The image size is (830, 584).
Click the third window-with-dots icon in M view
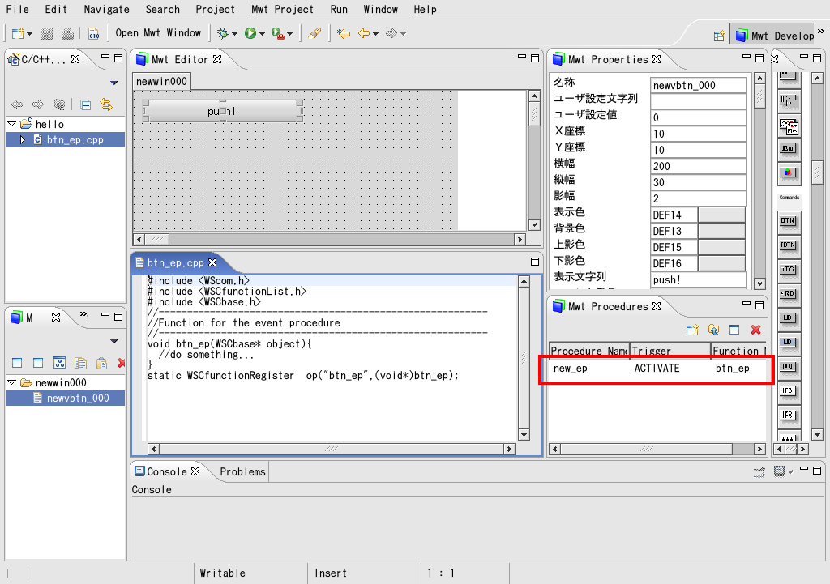coord(59,363)
